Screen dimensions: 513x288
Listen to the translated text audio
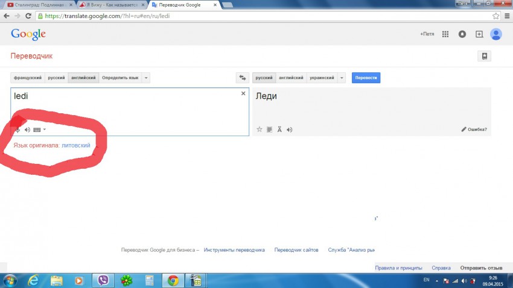tap(290, 129)
